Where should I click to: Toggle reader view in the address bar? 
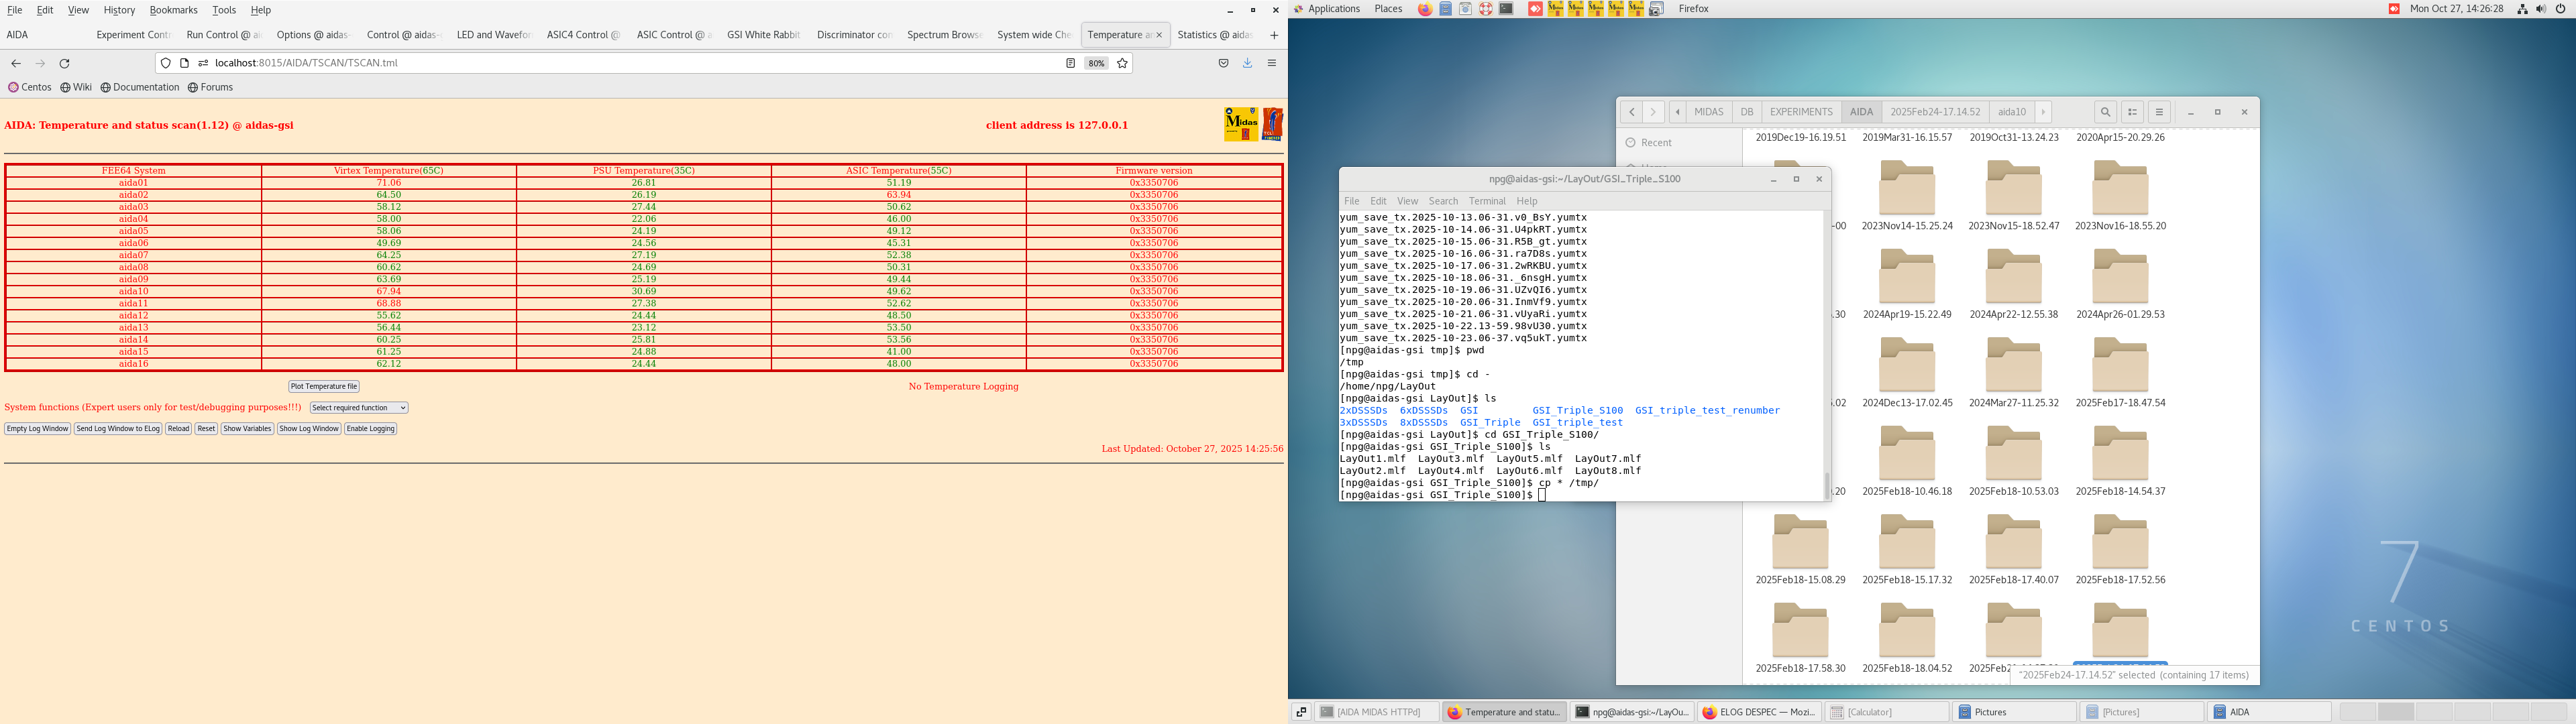click(x=1069, y=62)
